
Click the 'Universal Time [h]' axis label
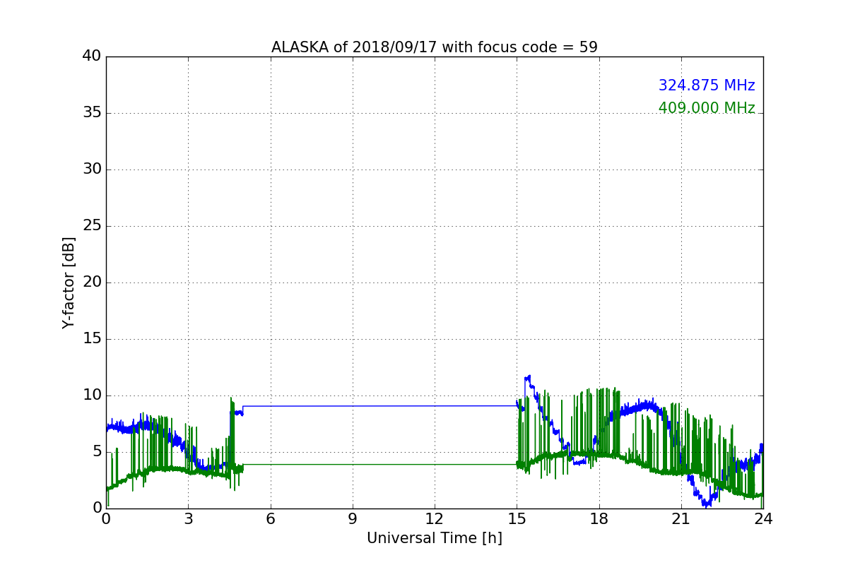point(435,538)
